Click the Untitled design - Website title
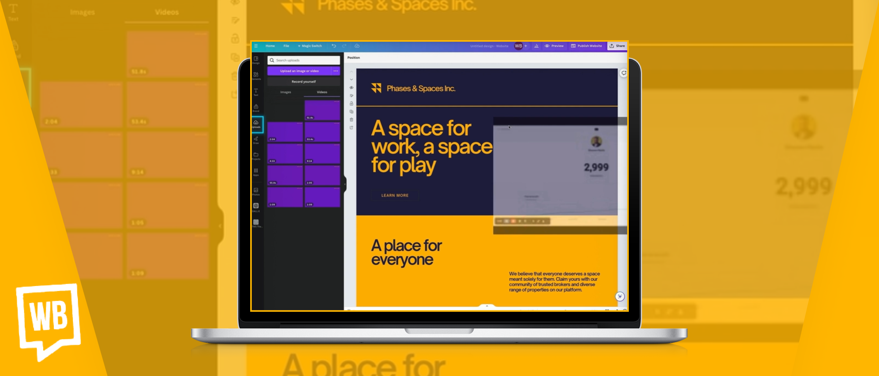The width and height of the screenshot is (879, 376). [x=489, y=46]
